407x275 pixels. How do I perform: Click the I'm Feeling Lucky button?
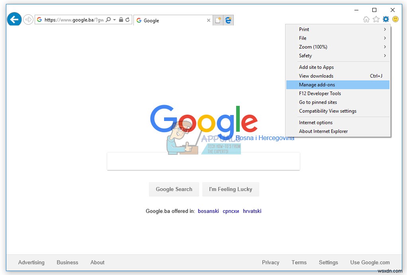231,189
